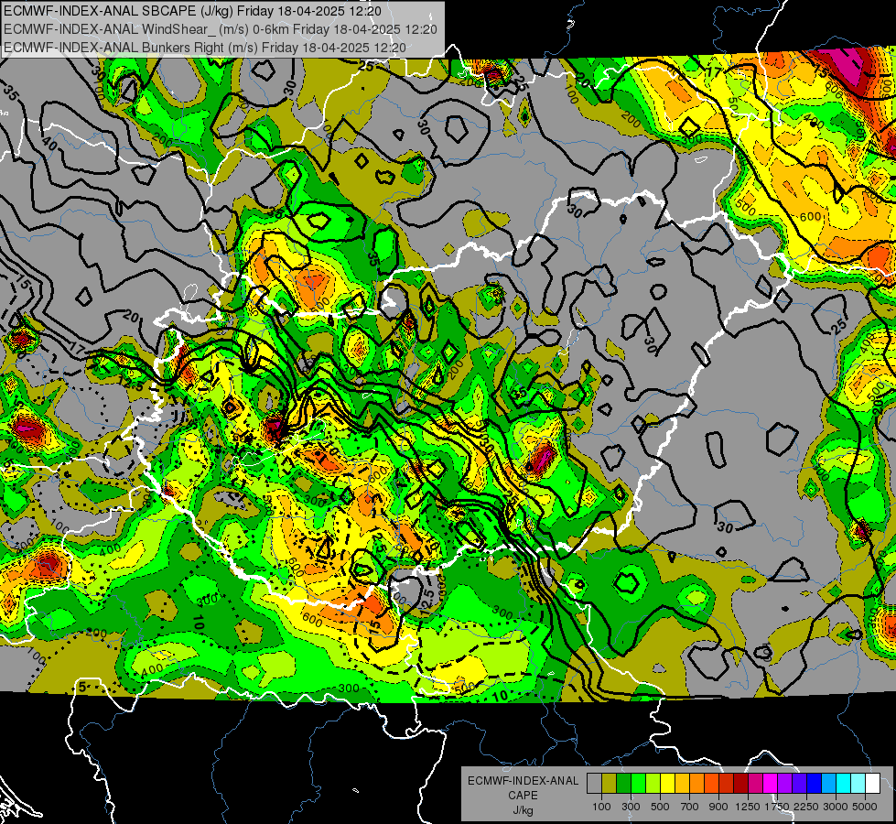Click the sky blue swatch left of 3000
Image resolution: width=896 pixels, height=824 pixels.
click(x=829, y=784)
